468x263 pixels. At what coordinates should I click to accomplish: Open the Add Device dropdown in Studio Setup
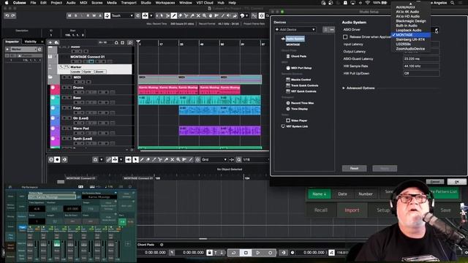(295, 29)
